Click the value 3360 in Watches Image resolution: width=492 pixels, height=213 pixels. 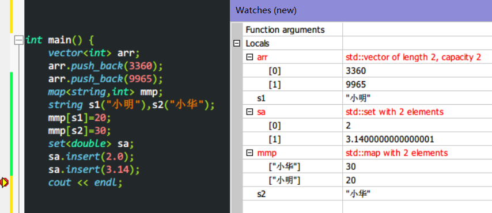point(355,71)
